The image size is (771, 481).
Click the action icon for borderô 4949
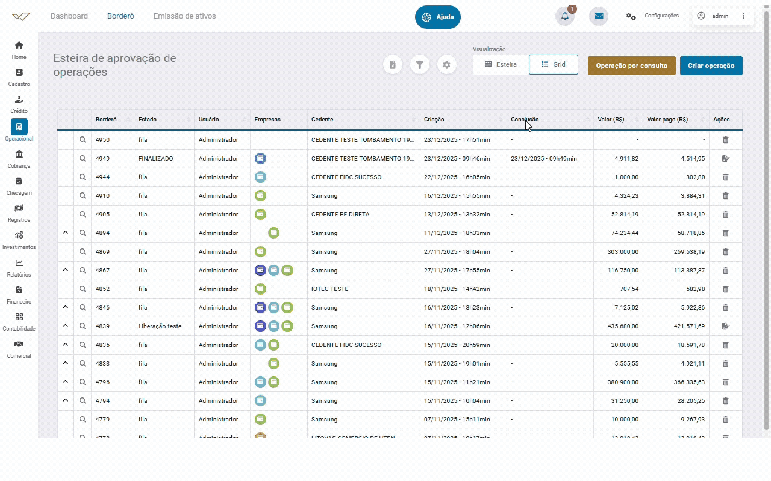pyautogui.click(x=725, y=159)
